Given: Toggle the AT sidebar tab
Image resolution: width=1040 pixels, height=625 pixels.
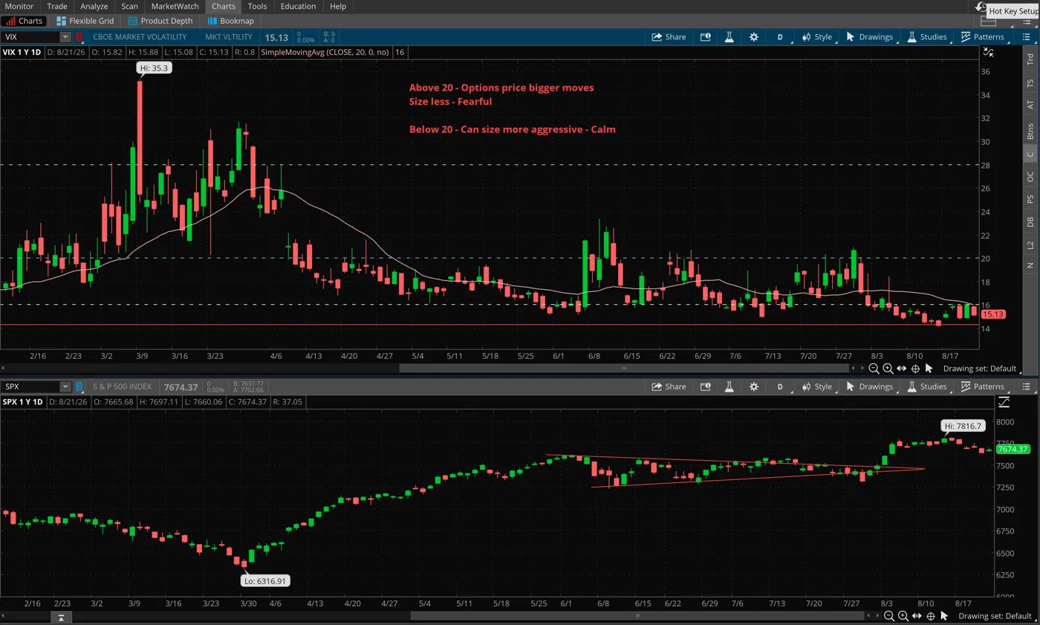Looking at the screenshot, I should tap(1030, 105).
